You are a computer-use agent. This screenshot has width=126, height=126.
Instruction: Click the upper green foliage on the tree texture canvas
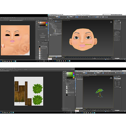pos(37,89)
